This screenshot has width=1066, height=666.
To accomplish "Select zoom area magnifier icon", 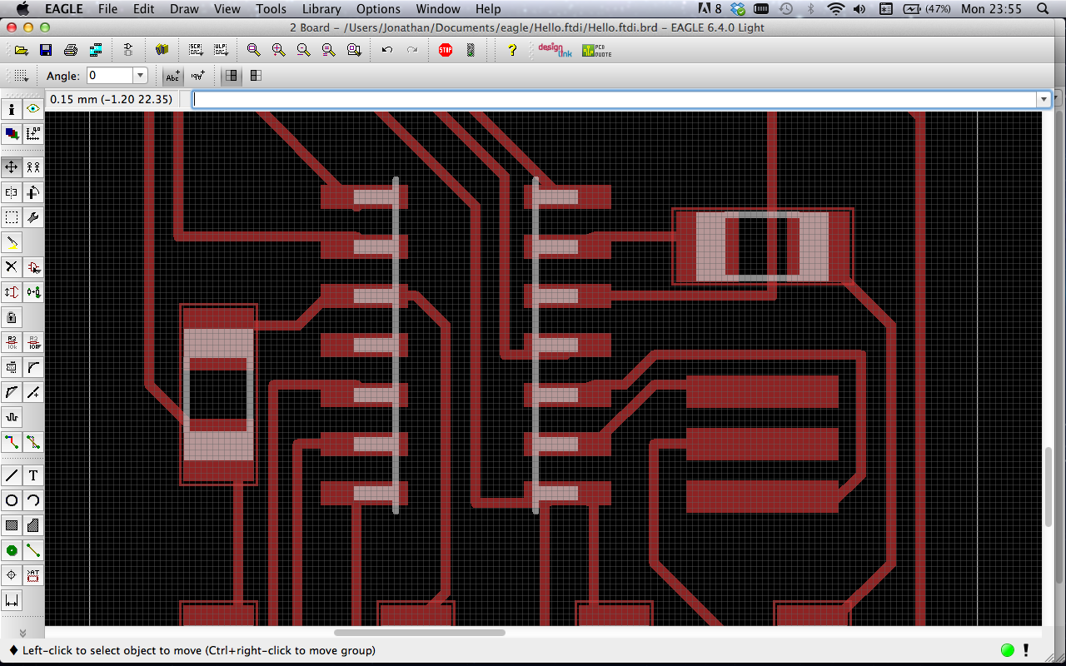I will coord(354,50).
